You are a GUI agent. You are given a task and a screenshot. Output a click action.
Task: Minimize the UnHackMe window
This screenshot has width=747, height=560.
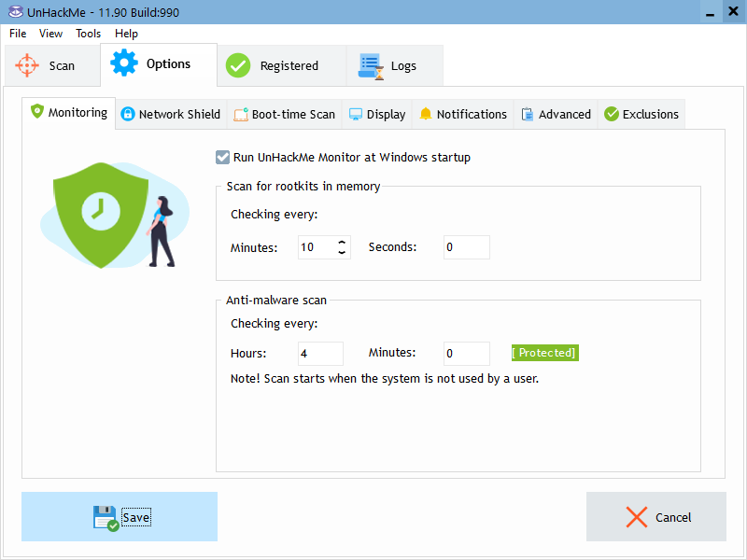[711, 11]
